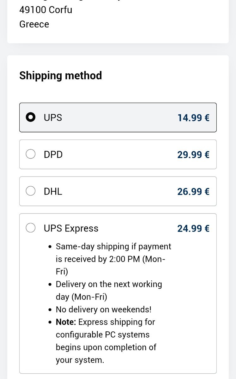
Task: Click the Greece country line
Action: pos(34,24)
